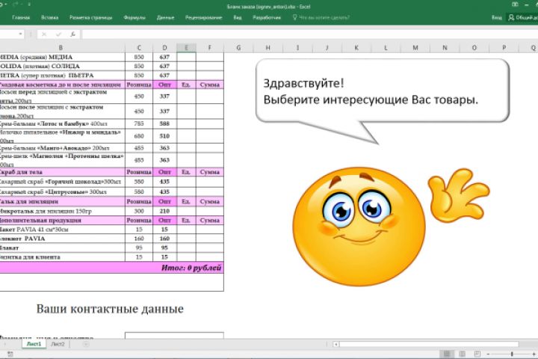Switch to Page Break Preview icon
This screenshot has width=538, height=359.
(x=477, y=354)
